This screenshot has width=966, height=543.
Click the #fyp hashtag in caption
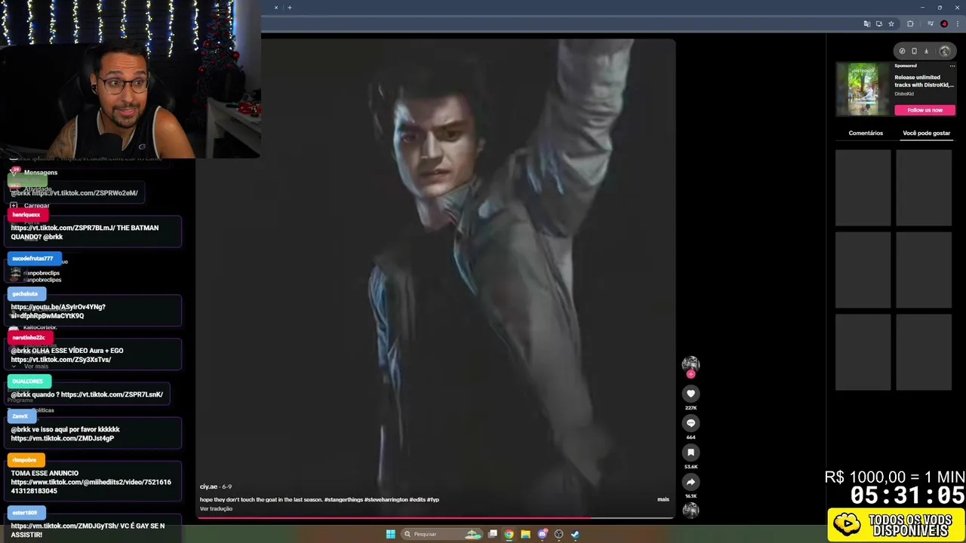[x=433, y=499]
